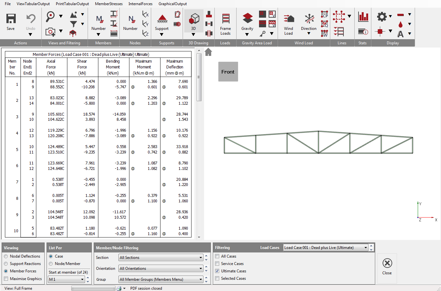Click the Gravity area load icon
The height and width of the screenshot is (291, 441).
click(x=247, y=19)
